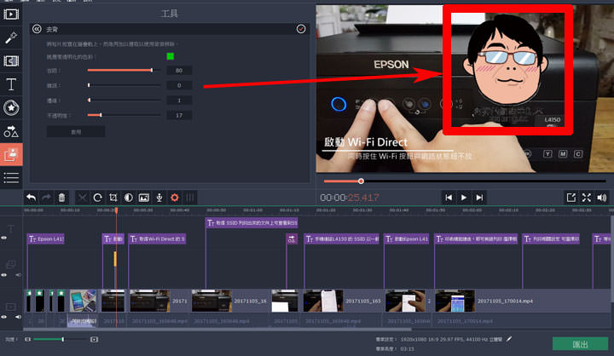Open the image overlay wizard icon
614x356 pixels.
pos(144,198)
